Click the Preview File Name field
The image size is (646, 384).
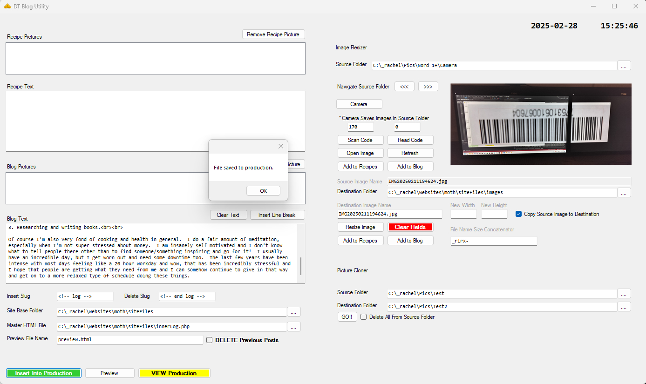[x=130, y=340]
